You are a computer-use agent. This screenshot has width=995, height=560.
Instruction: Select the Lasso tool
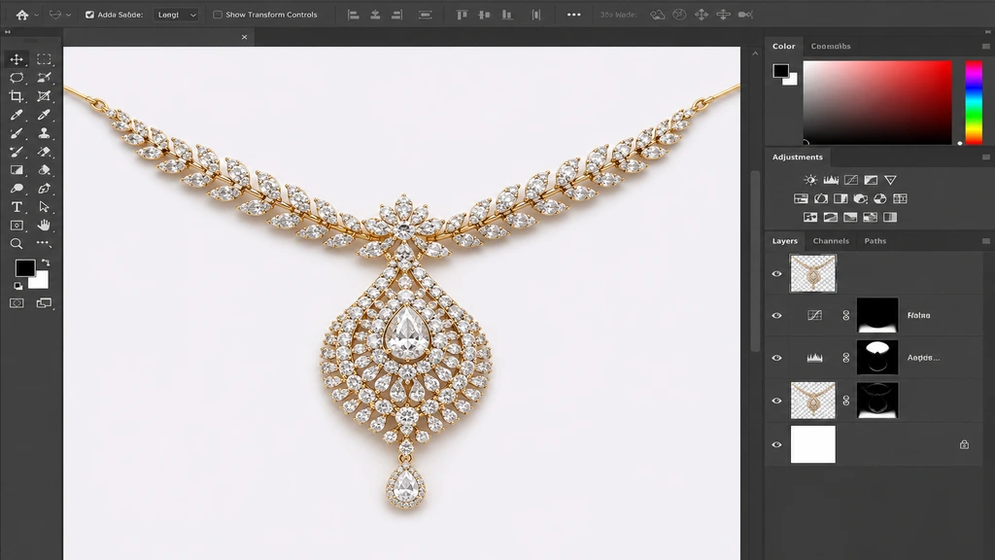(x=17, y=78)
